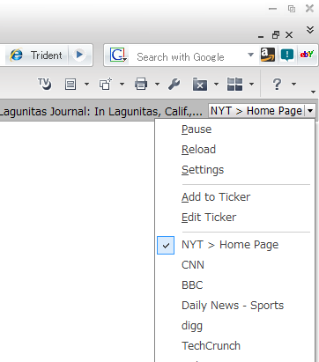319x362 pixels.
Task: Click the blue play arrow beside Trident
Action: pos(79,55)
